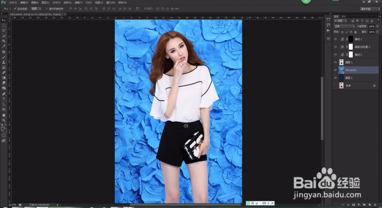Open the Character panel icon
The width and height of the screenshot is (382, 208).
[x=328, y=38]
